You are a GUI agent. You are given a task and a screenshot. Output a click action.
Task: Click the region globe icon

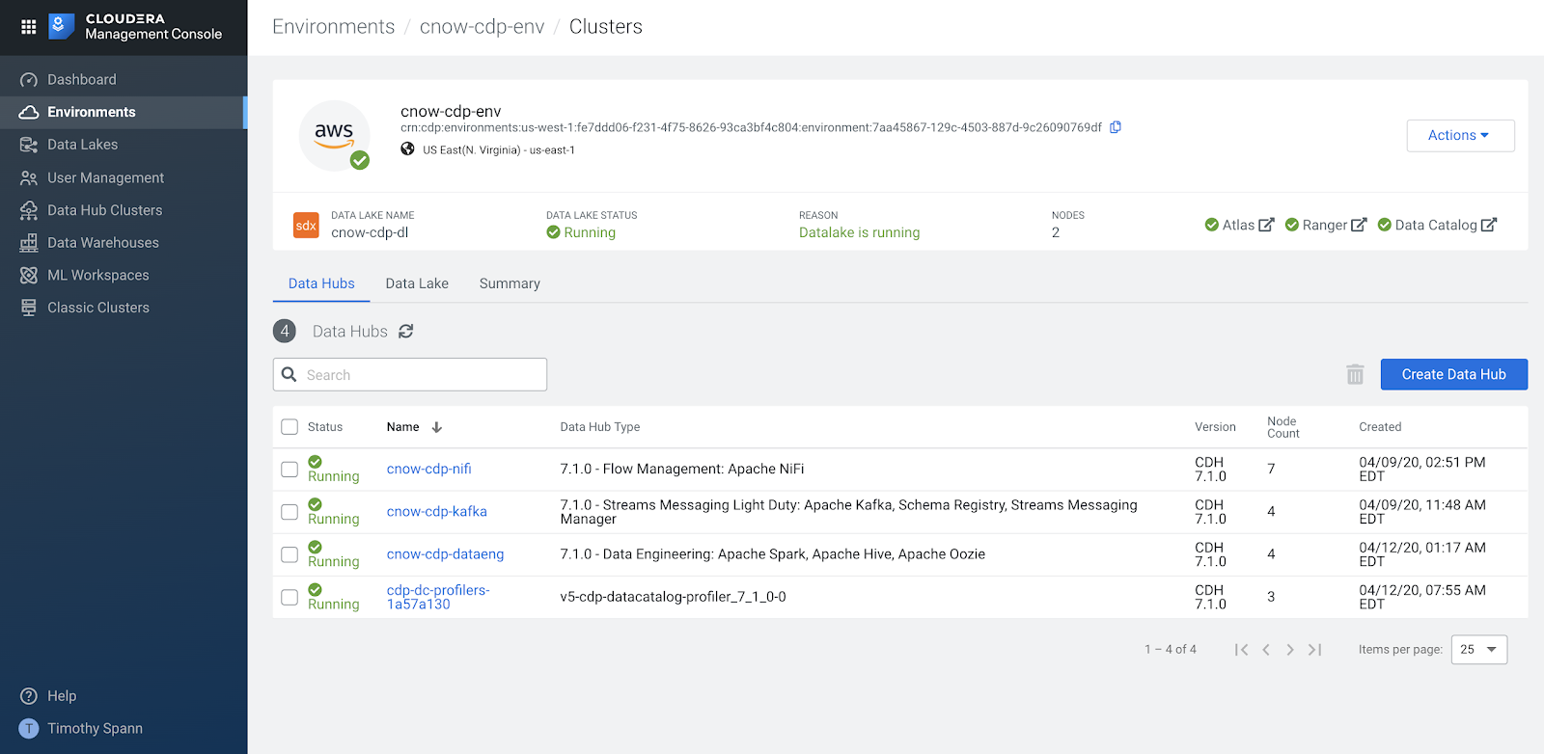(x=407, y=149)
